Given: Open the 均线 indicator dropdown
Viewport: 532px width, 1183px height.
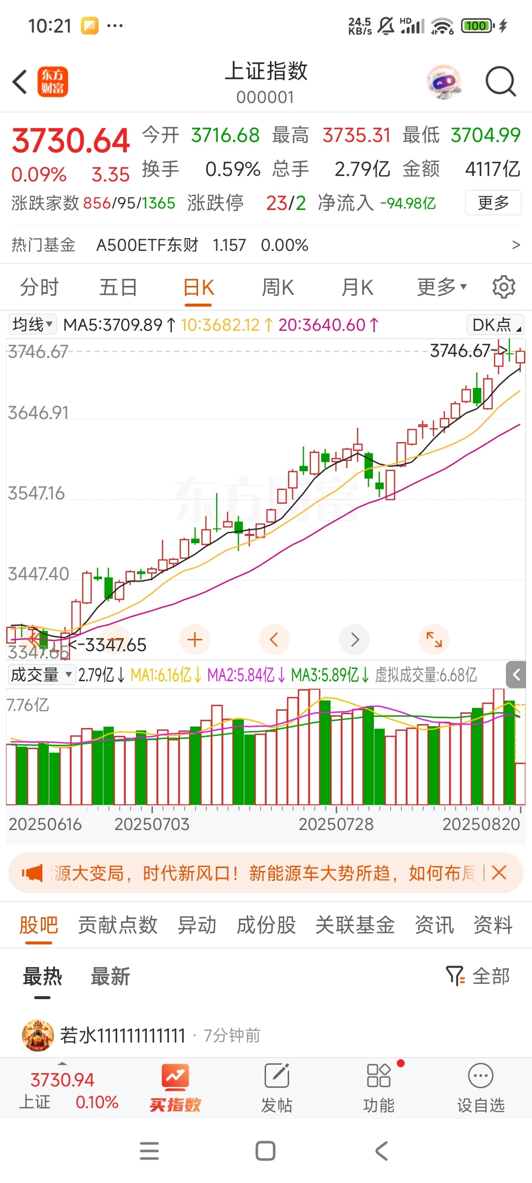Looking at the screenshot, I should coord(33,324).
